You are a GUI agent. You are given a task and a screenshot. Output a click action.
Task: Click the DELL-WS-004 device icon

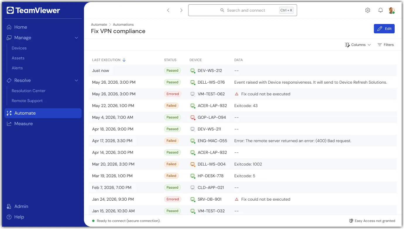pos(193,164)
